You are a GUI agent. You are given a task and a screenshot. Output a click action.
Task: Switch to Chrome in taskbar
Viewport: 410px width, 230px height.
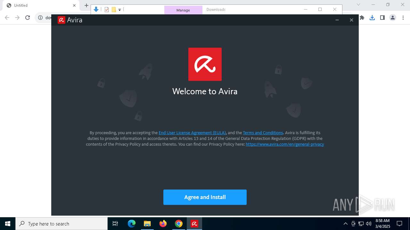[179, 224]
